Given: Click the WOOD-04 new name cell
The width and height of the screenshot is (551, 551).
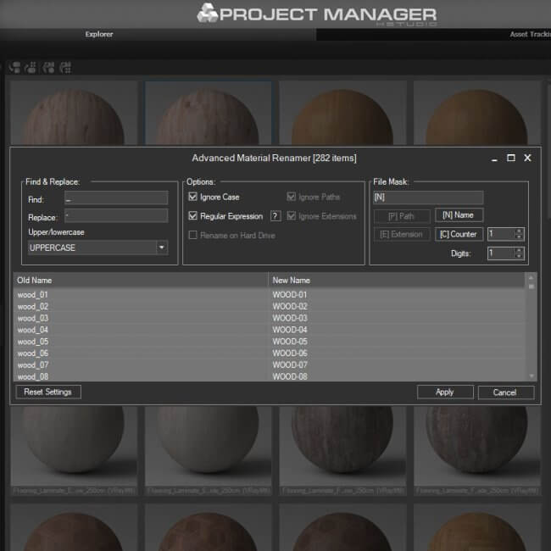Looking at the screenshot, I should [397, 330].
